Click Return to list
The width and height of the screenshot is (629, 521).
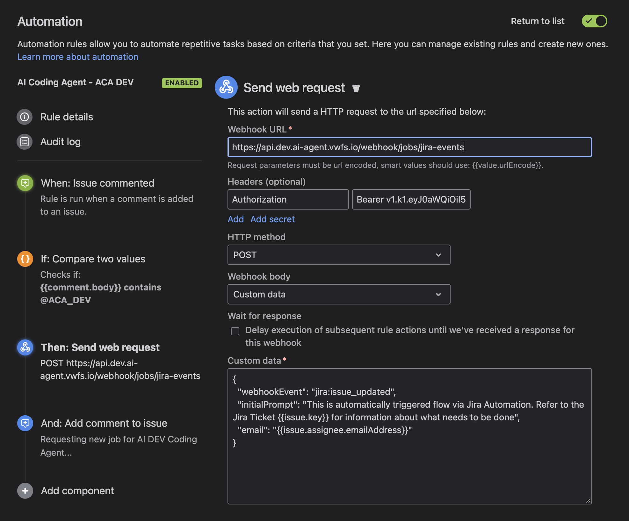(538, 21)
